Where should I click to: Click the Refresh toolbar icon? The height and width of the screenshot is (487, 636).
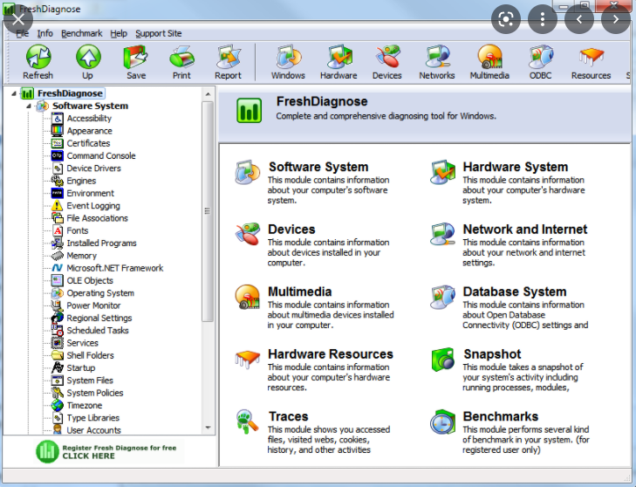point(38,57)
